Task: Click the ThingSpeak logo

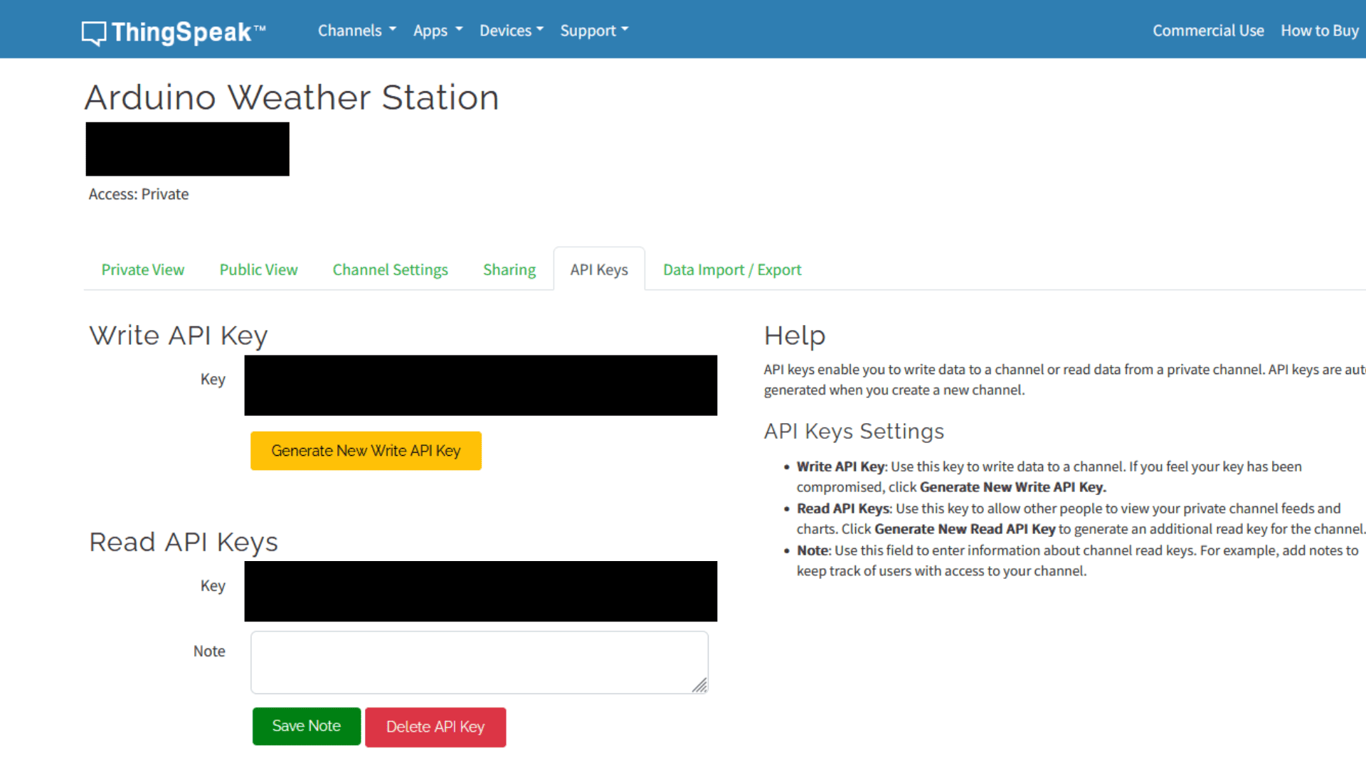Action: point(174,32)
